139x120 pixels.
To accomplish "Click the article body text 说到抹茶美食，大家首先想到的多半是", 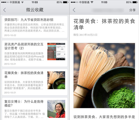I will click(104, 117).
